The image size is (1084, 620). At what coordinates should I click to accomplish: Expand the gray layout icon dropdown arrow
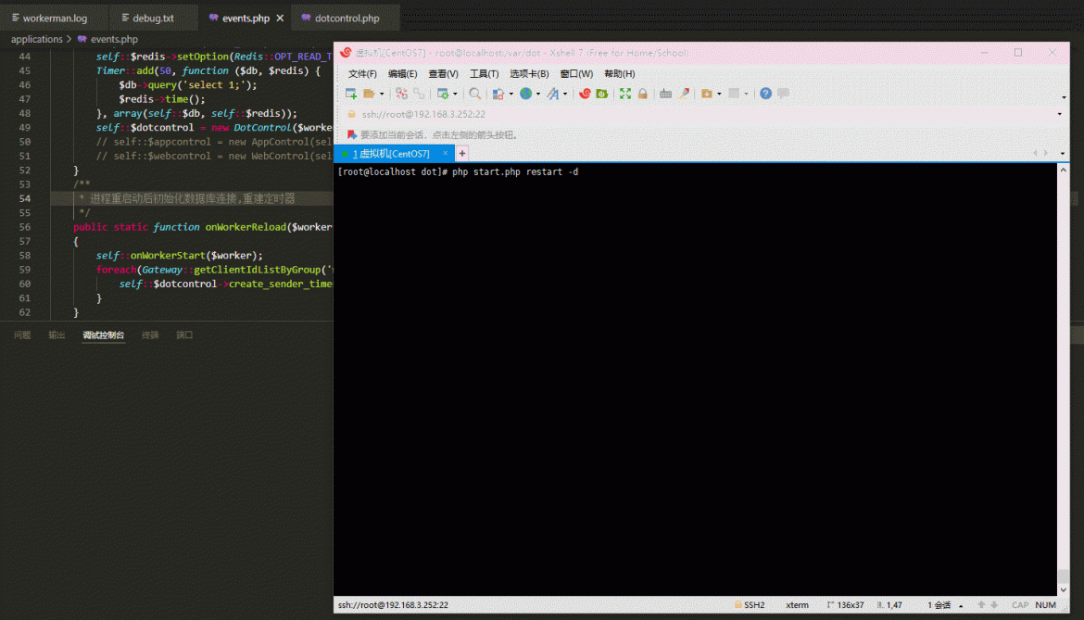coord(746,94)
